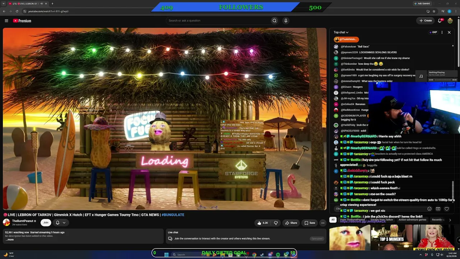Expand the Top chat dropdown
The height and width of the screenshot is (259, 460).
341,32
